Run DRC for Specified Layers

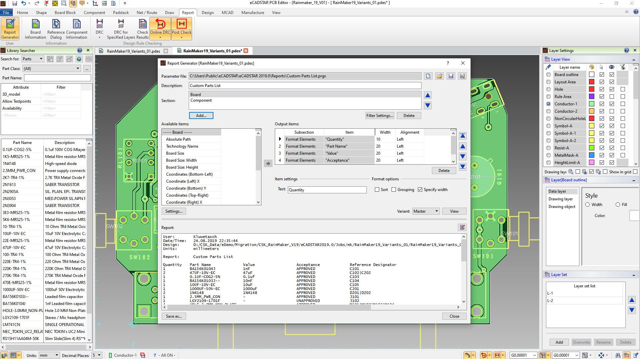pos(121,29)
